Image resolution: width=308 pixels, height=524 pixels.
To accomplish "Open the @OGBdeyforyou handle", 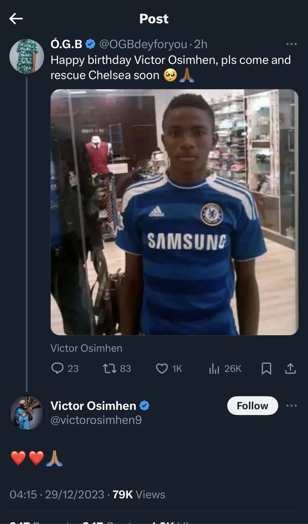I will (x=143, y=44).
